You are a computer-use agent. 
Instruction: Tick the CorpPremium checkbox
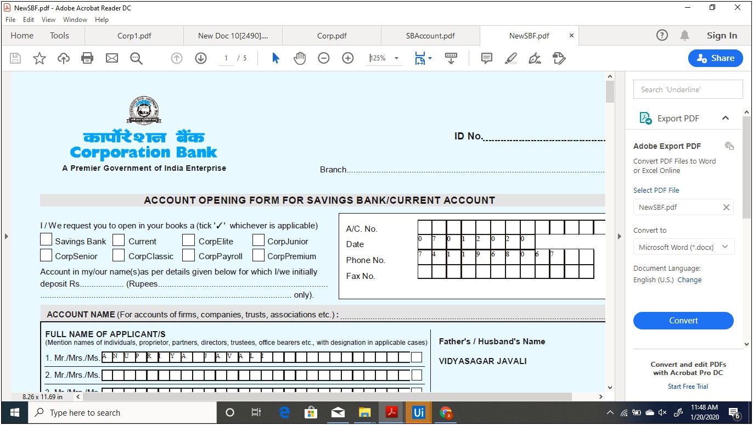[259, 255]
